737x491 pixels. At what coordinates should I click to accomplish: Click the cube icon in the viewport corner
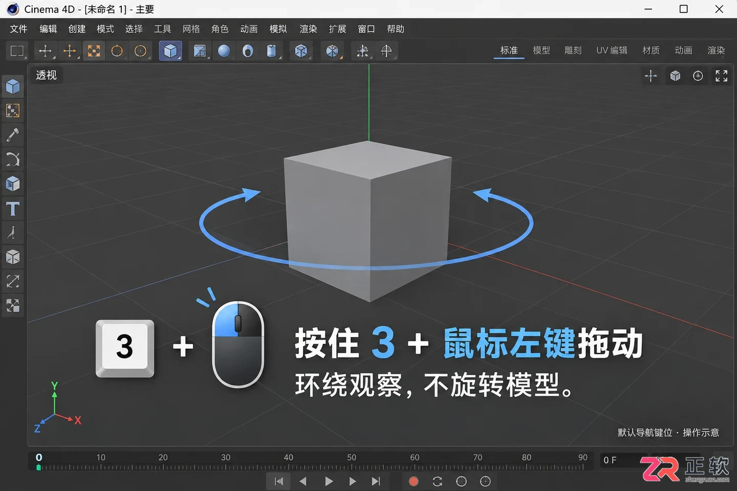pos(675,76)
